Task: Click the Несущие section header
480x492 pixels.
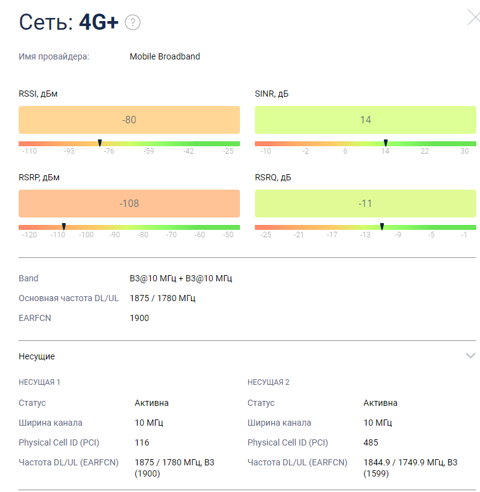Action: (x=37, y=356)
